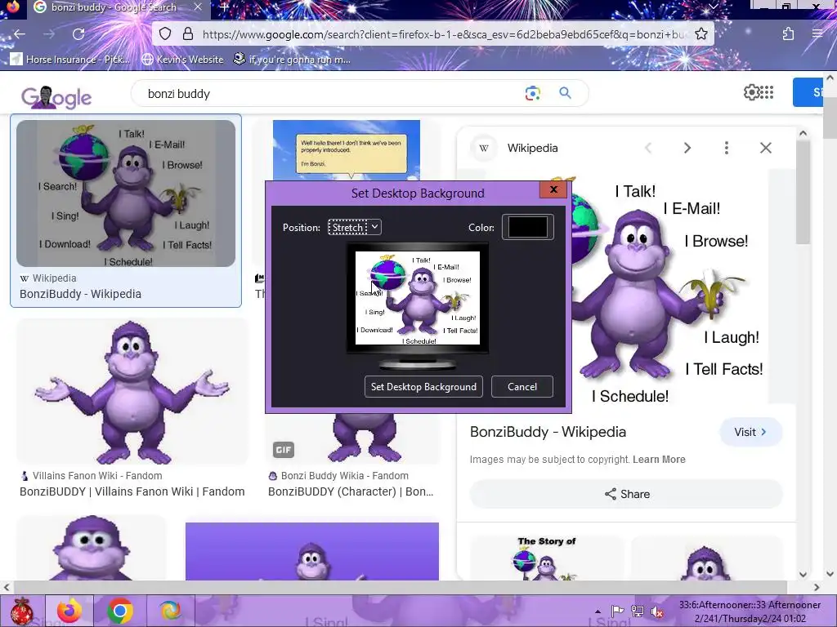Switch to the bonzi buddy Google Search tab
The width and height of the screenshot is (837, 627).
click(x=113, y=7)
